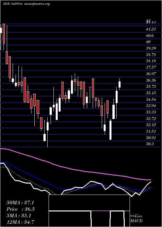The width and height of the screenshot is (162, 227).
Task: Click the 38.18 price axis label
Action: click(x=151, y=61)
